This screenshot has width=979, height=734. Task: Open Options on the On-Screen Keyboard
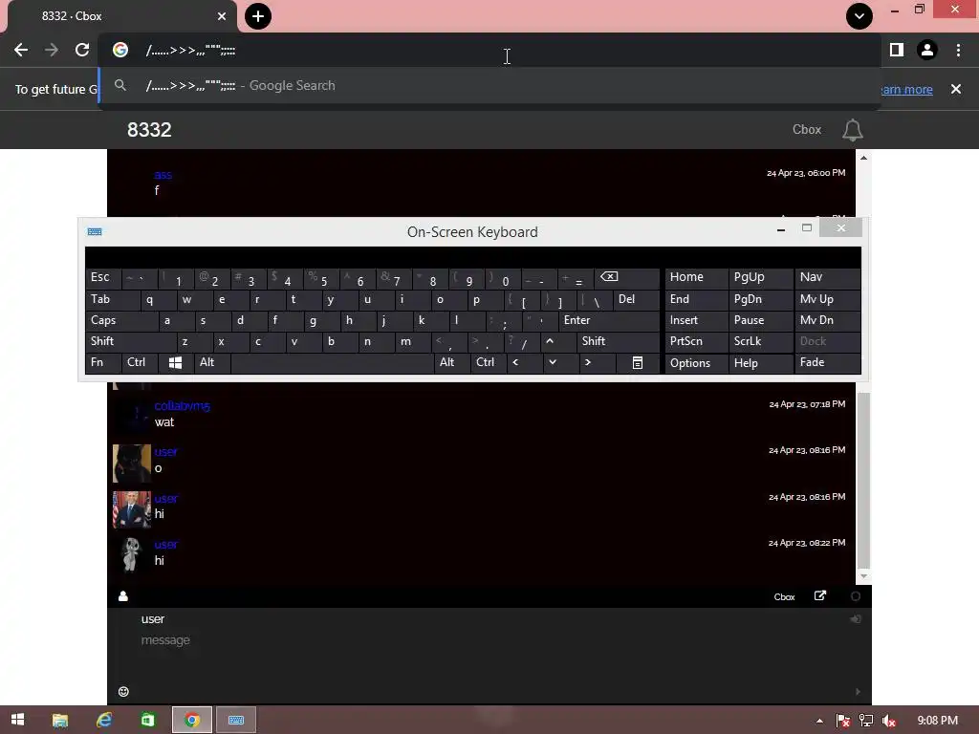coord(696,362)
